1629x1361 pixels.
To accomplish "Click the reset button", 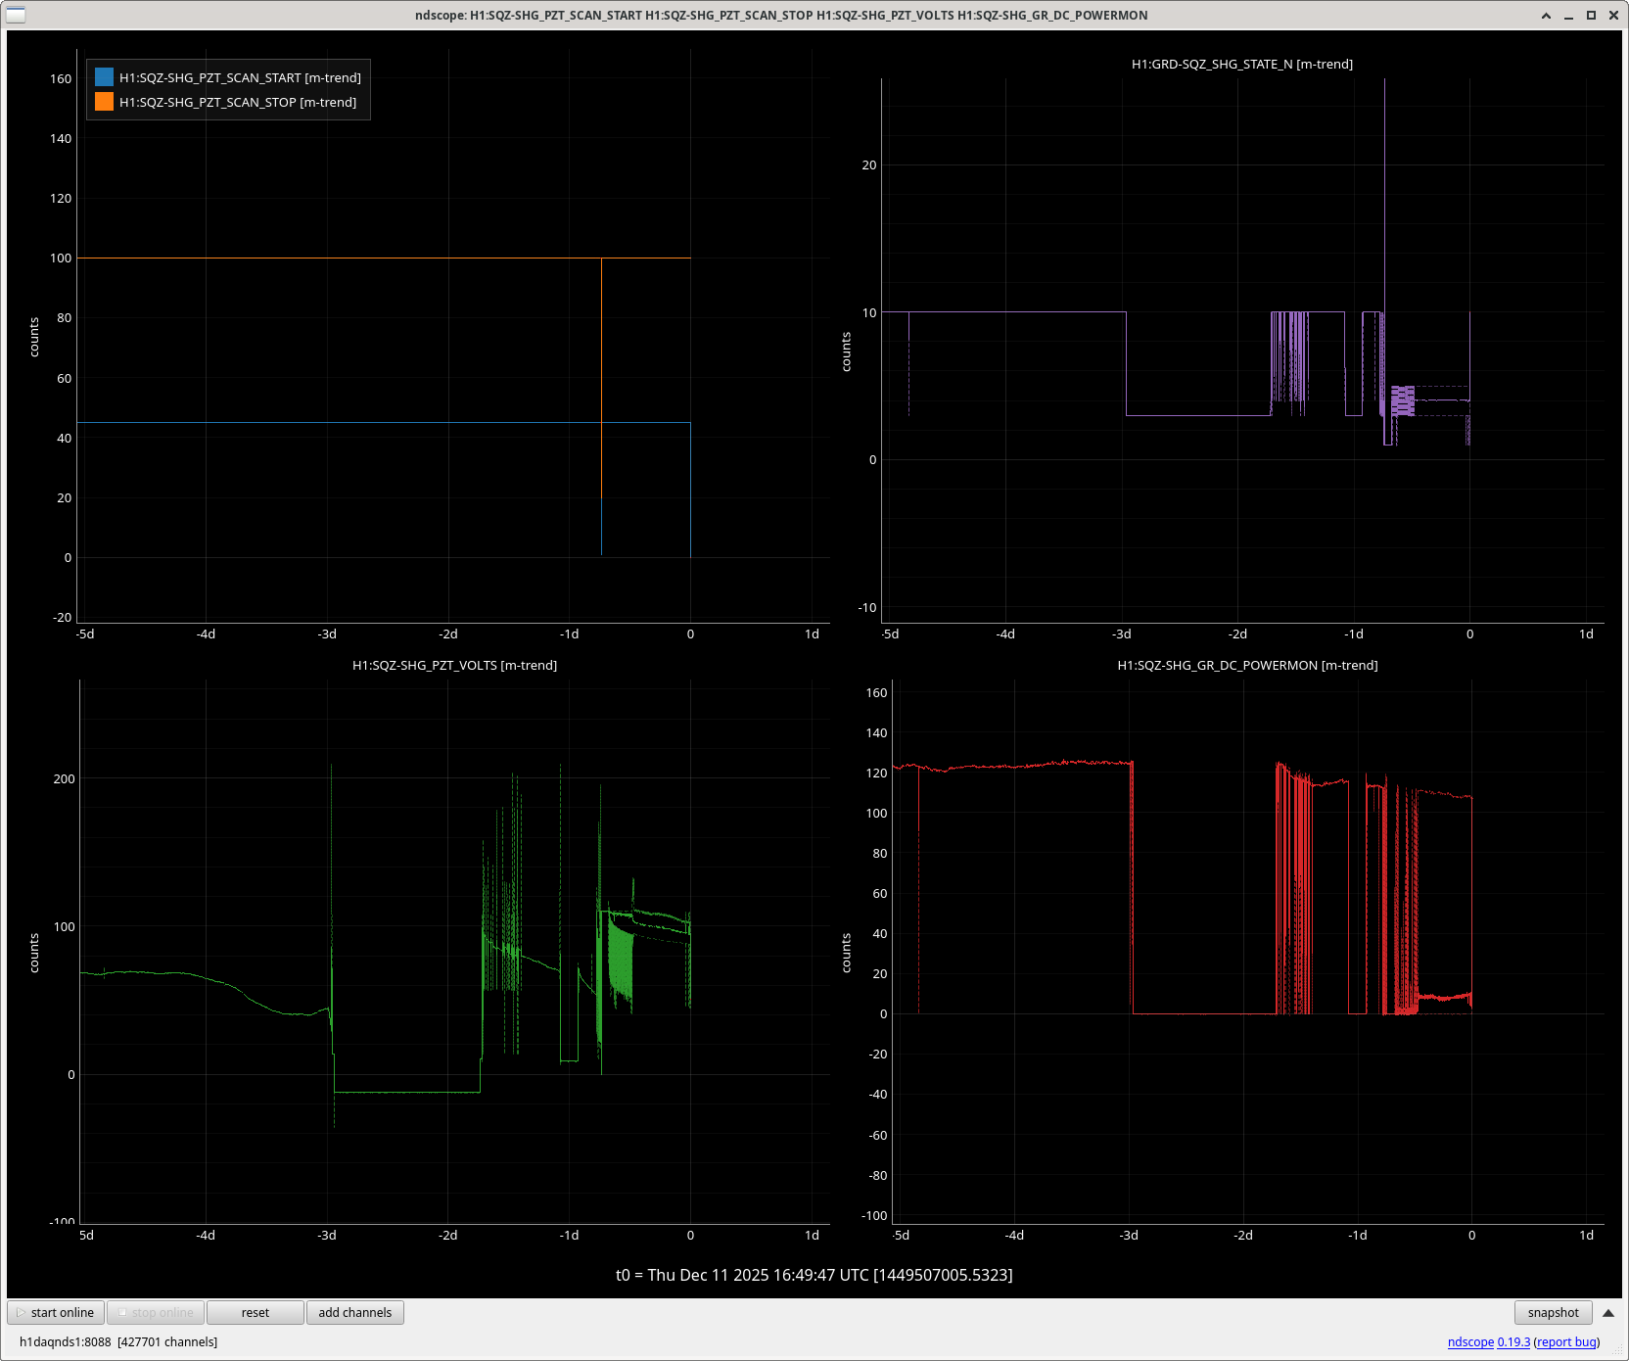I will click(255, 1312).
